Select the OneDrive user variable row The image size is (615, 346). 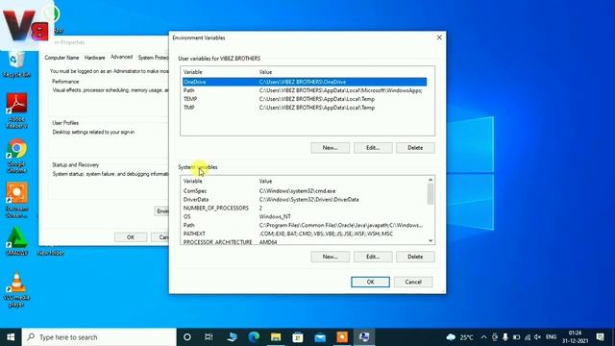coord(305,82)
